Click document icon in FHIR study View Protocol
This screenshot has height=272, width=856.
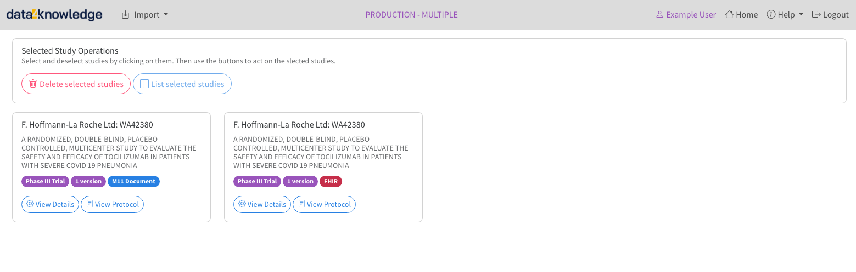[x=301, y=204]
